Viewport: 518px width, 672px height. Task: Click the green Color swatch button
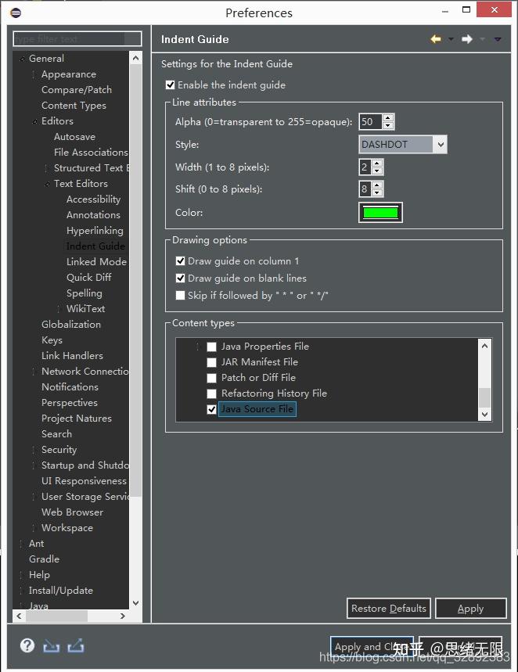(x=380, y=213)
